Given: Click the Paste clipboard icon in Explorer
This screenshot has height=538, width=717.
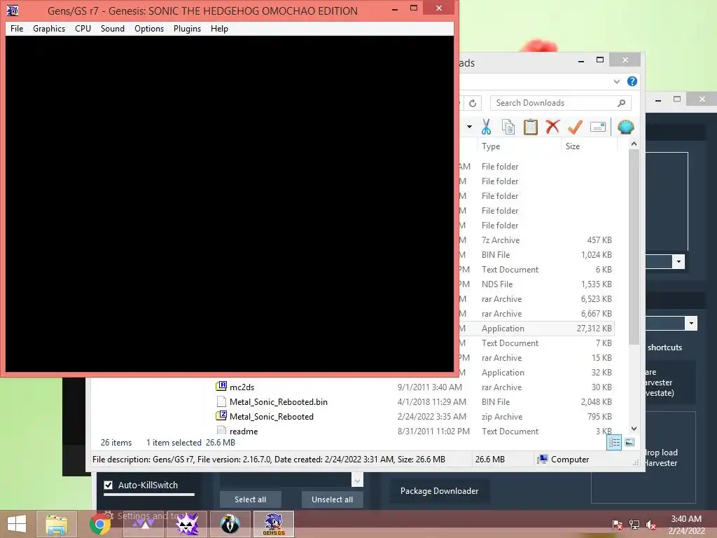Looking at the screenshot, I should [x=531, y=127].
